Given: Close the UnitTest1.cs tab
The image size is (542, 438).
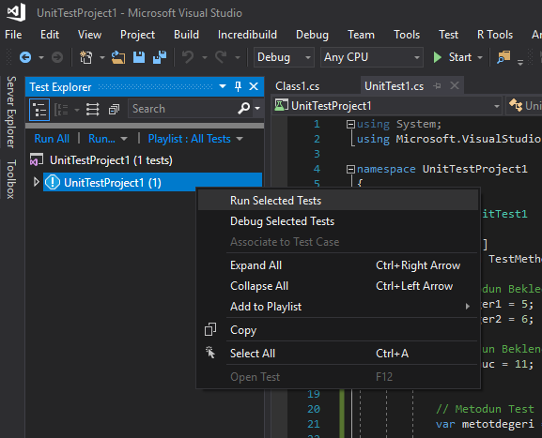Looking at the screenshot, I should (x=455, y=85).
